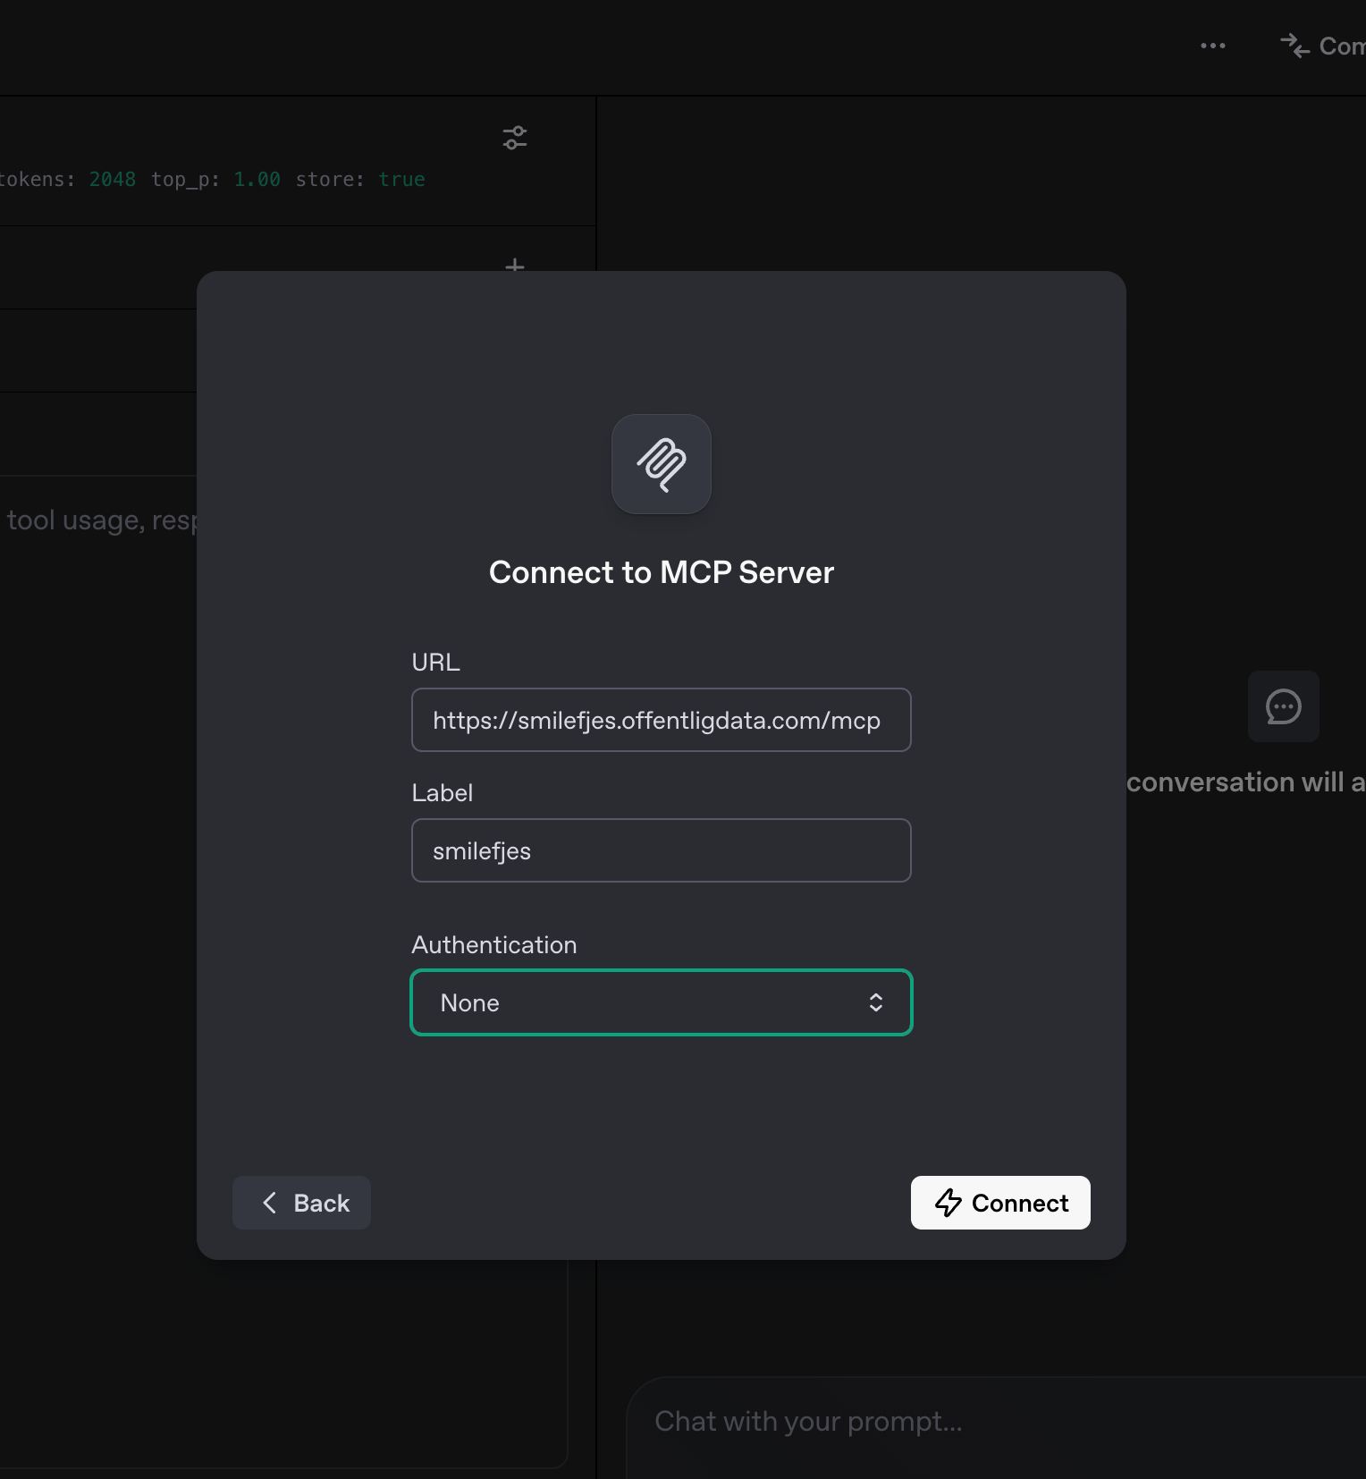
Task: Go back with the Back button
Action: (301, 1203)
